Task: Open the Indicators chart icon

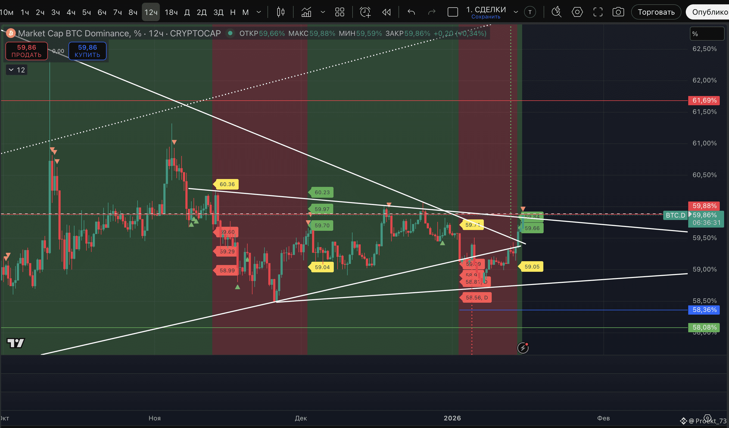Action: [306, 12]
